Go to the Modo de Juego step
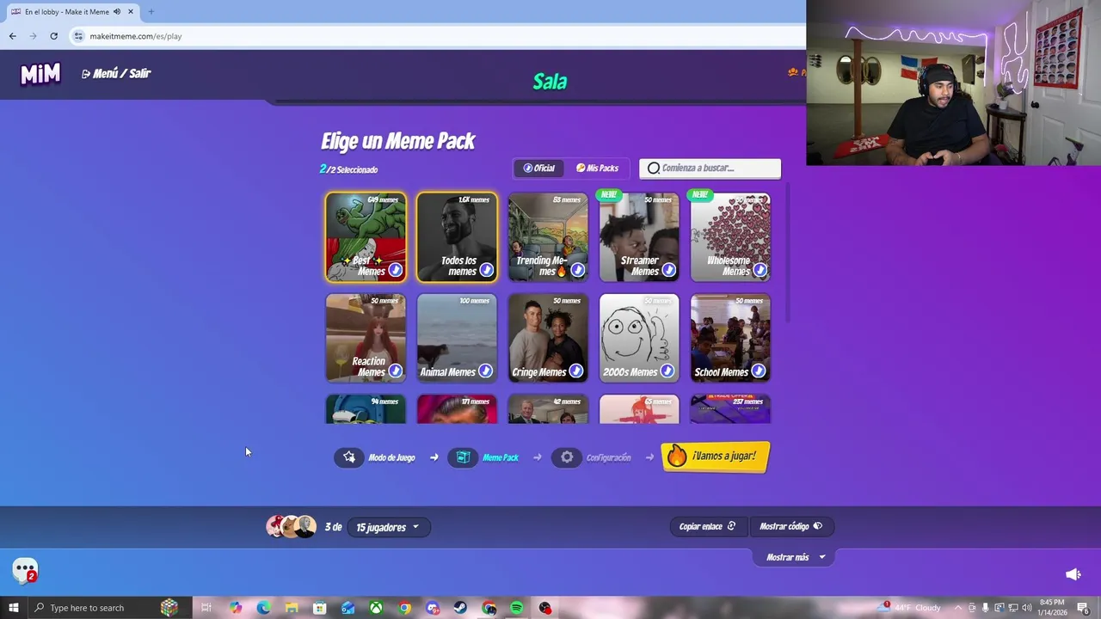 (377, 457)
